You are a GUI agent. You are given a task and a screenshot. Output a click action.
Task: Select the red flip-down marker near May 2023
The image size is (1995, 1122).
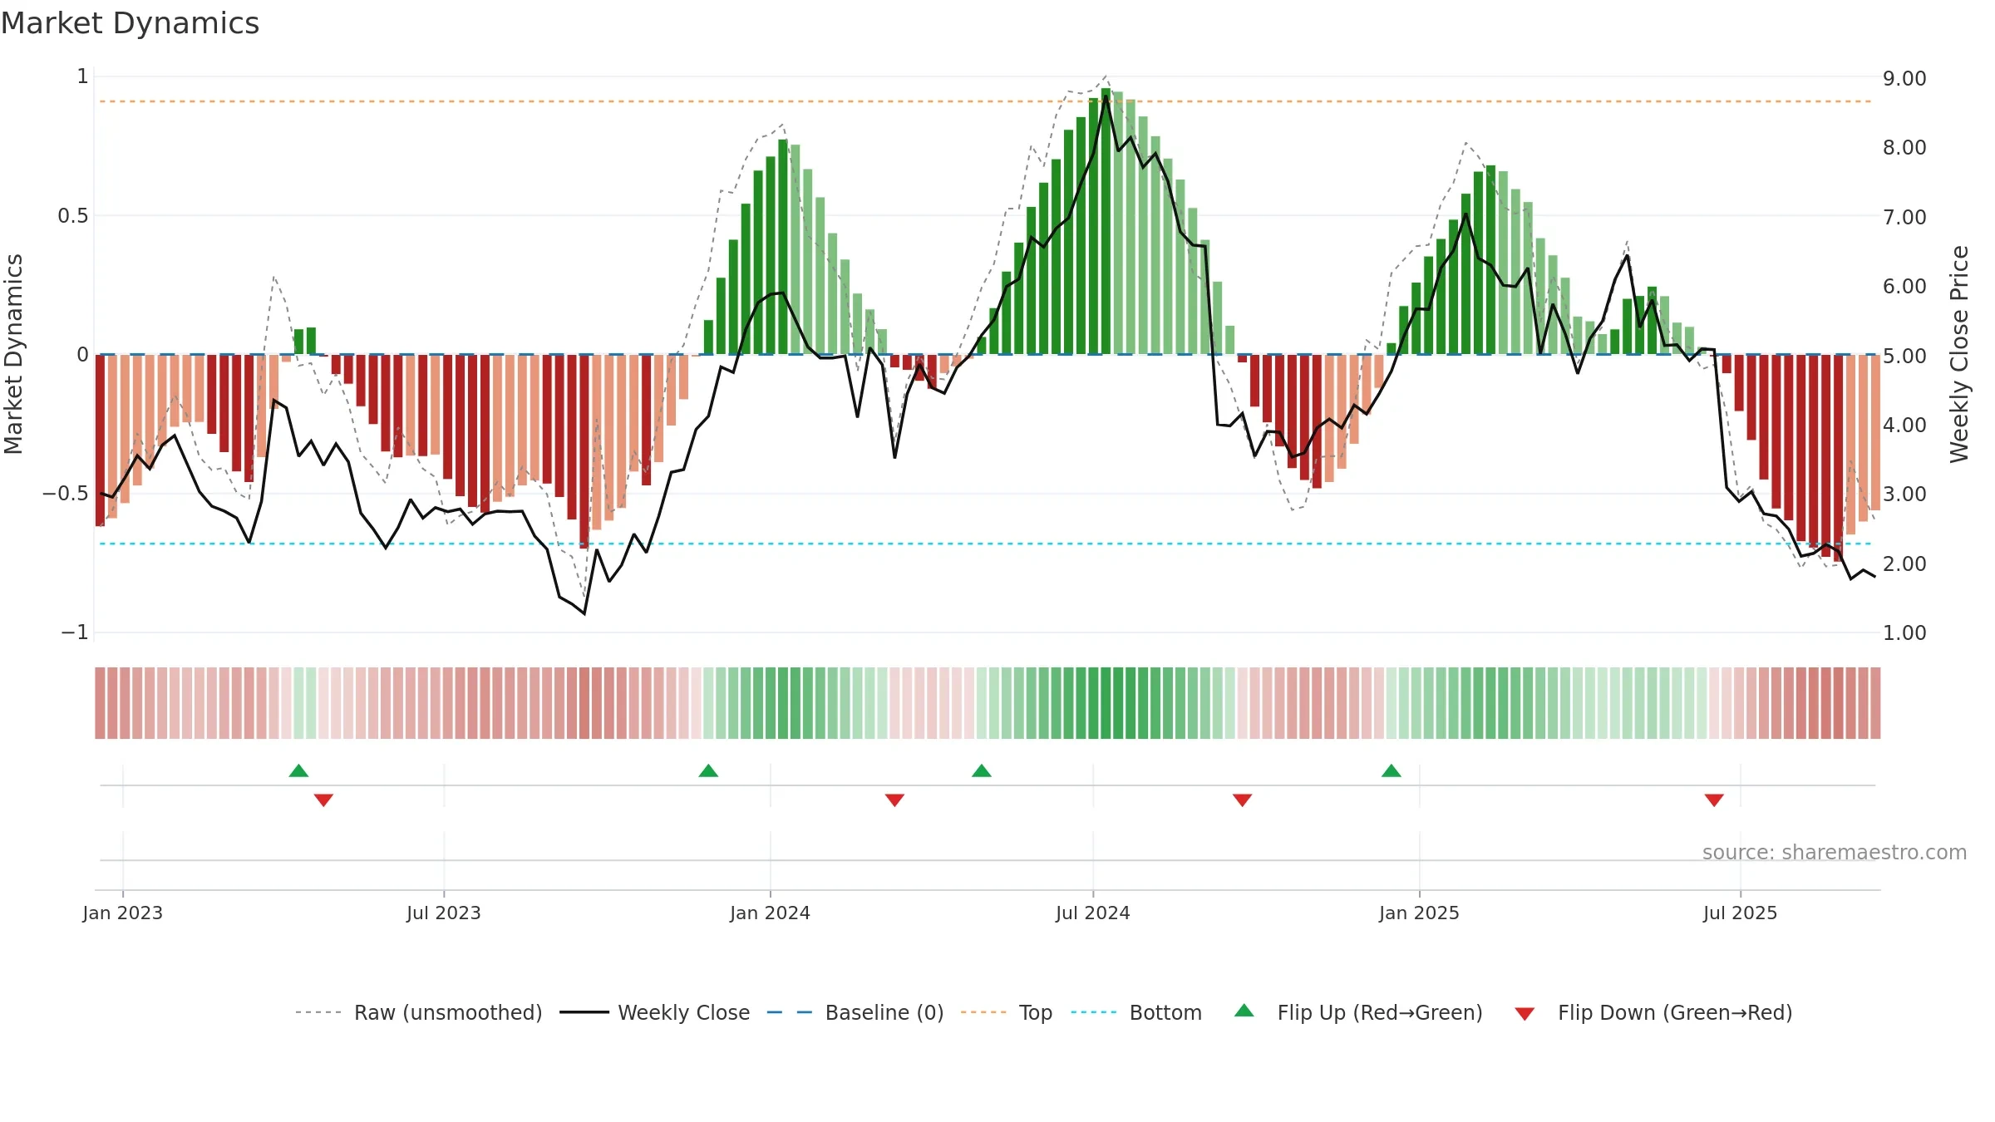click(323, 800)
